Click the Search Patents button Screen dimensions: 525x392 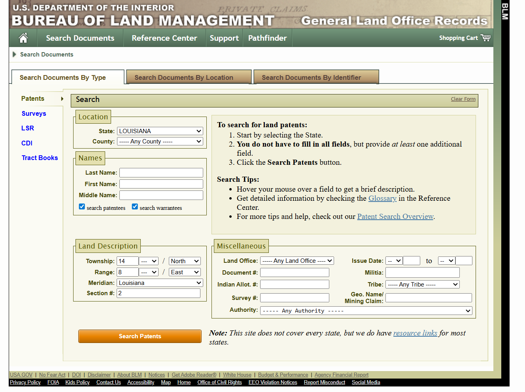(x=140, y=336)
